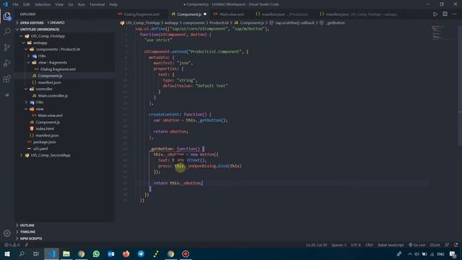
Task: Click the errors and warnings status indicator
Action: pos(12,245)
